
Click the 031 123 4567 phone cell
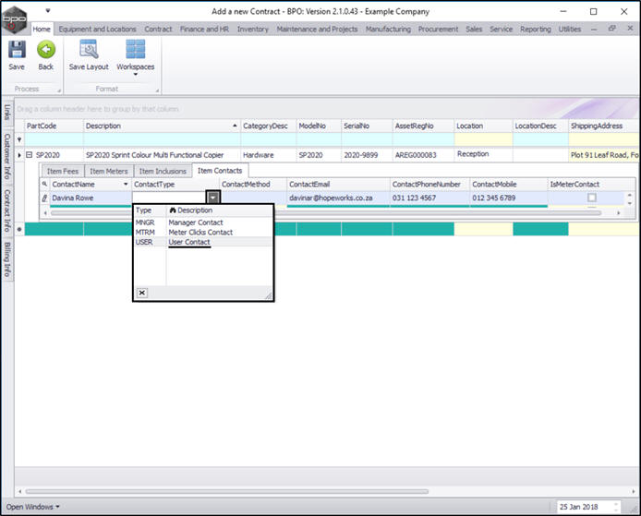429,198
